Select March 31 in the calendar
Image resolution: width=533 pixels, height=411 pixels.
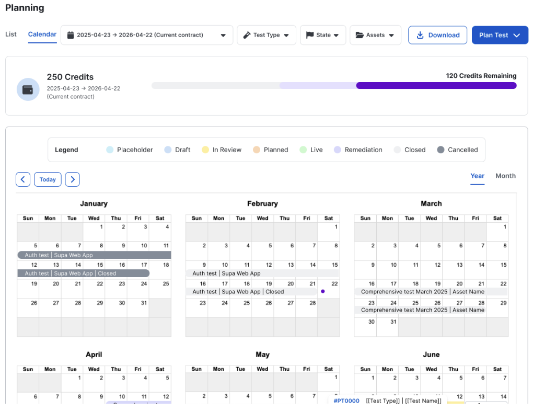387,327
